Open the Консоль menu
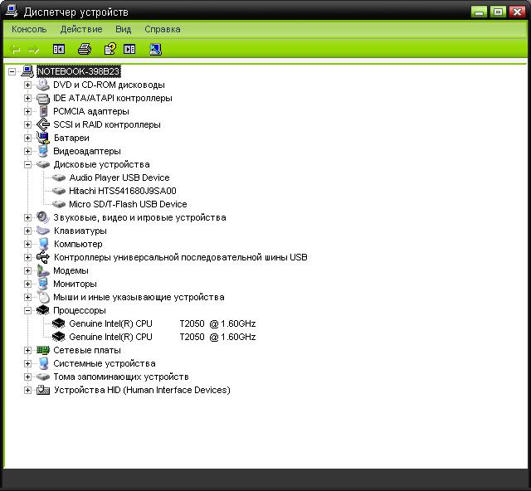This screenshot has height=491, width=531. pyautogui.click(x=29, y=30)
